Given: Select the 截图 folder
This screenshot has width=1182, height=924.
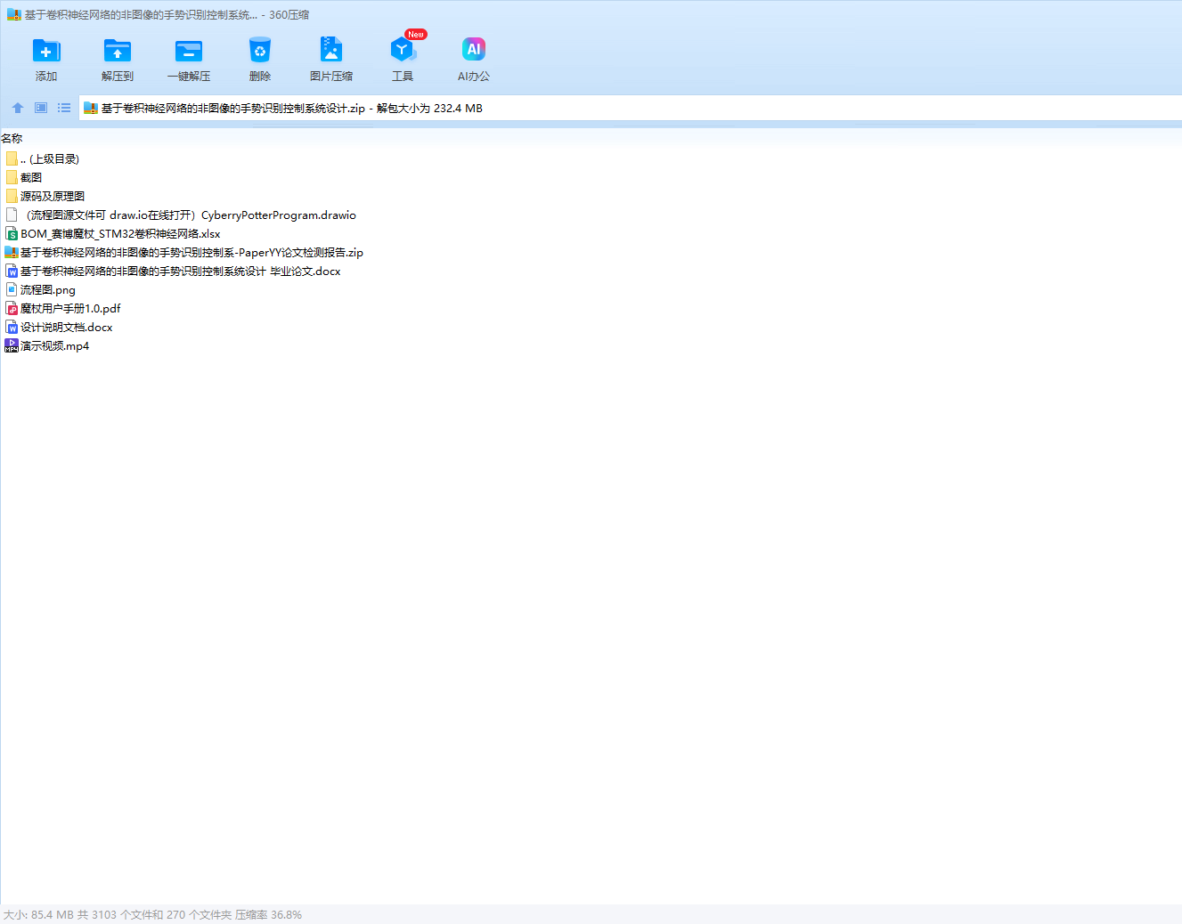Looking at the screenshot, I should click(24, 177).
